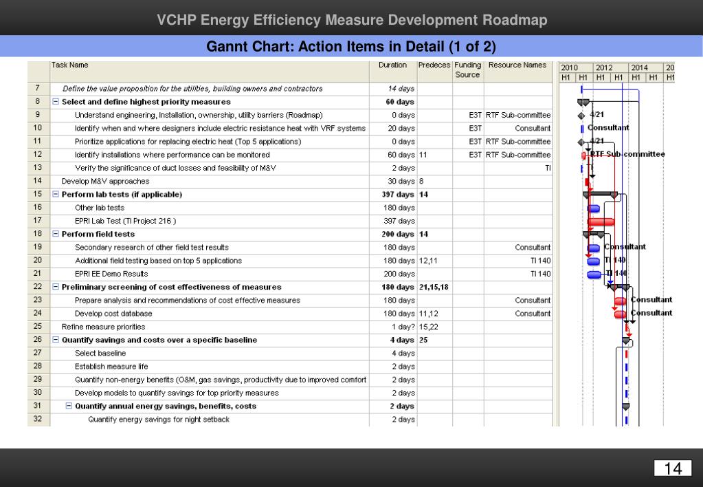This screenshot has width=703, height=487.
Task: Select row number 32 header
Action: point(38,419)
